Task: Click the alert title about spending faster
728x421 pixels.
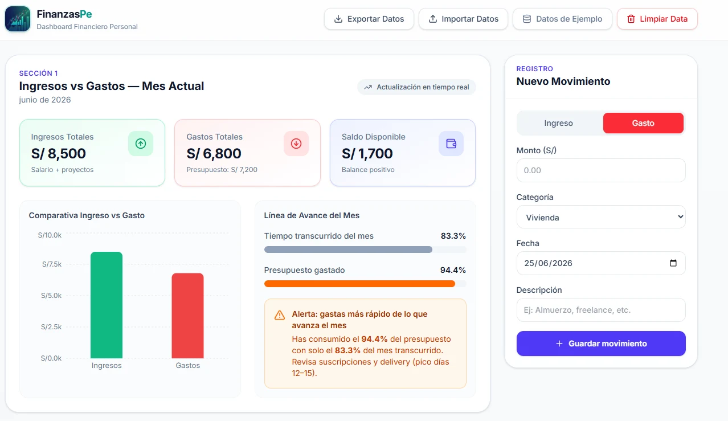Action: tap(360, 320)
